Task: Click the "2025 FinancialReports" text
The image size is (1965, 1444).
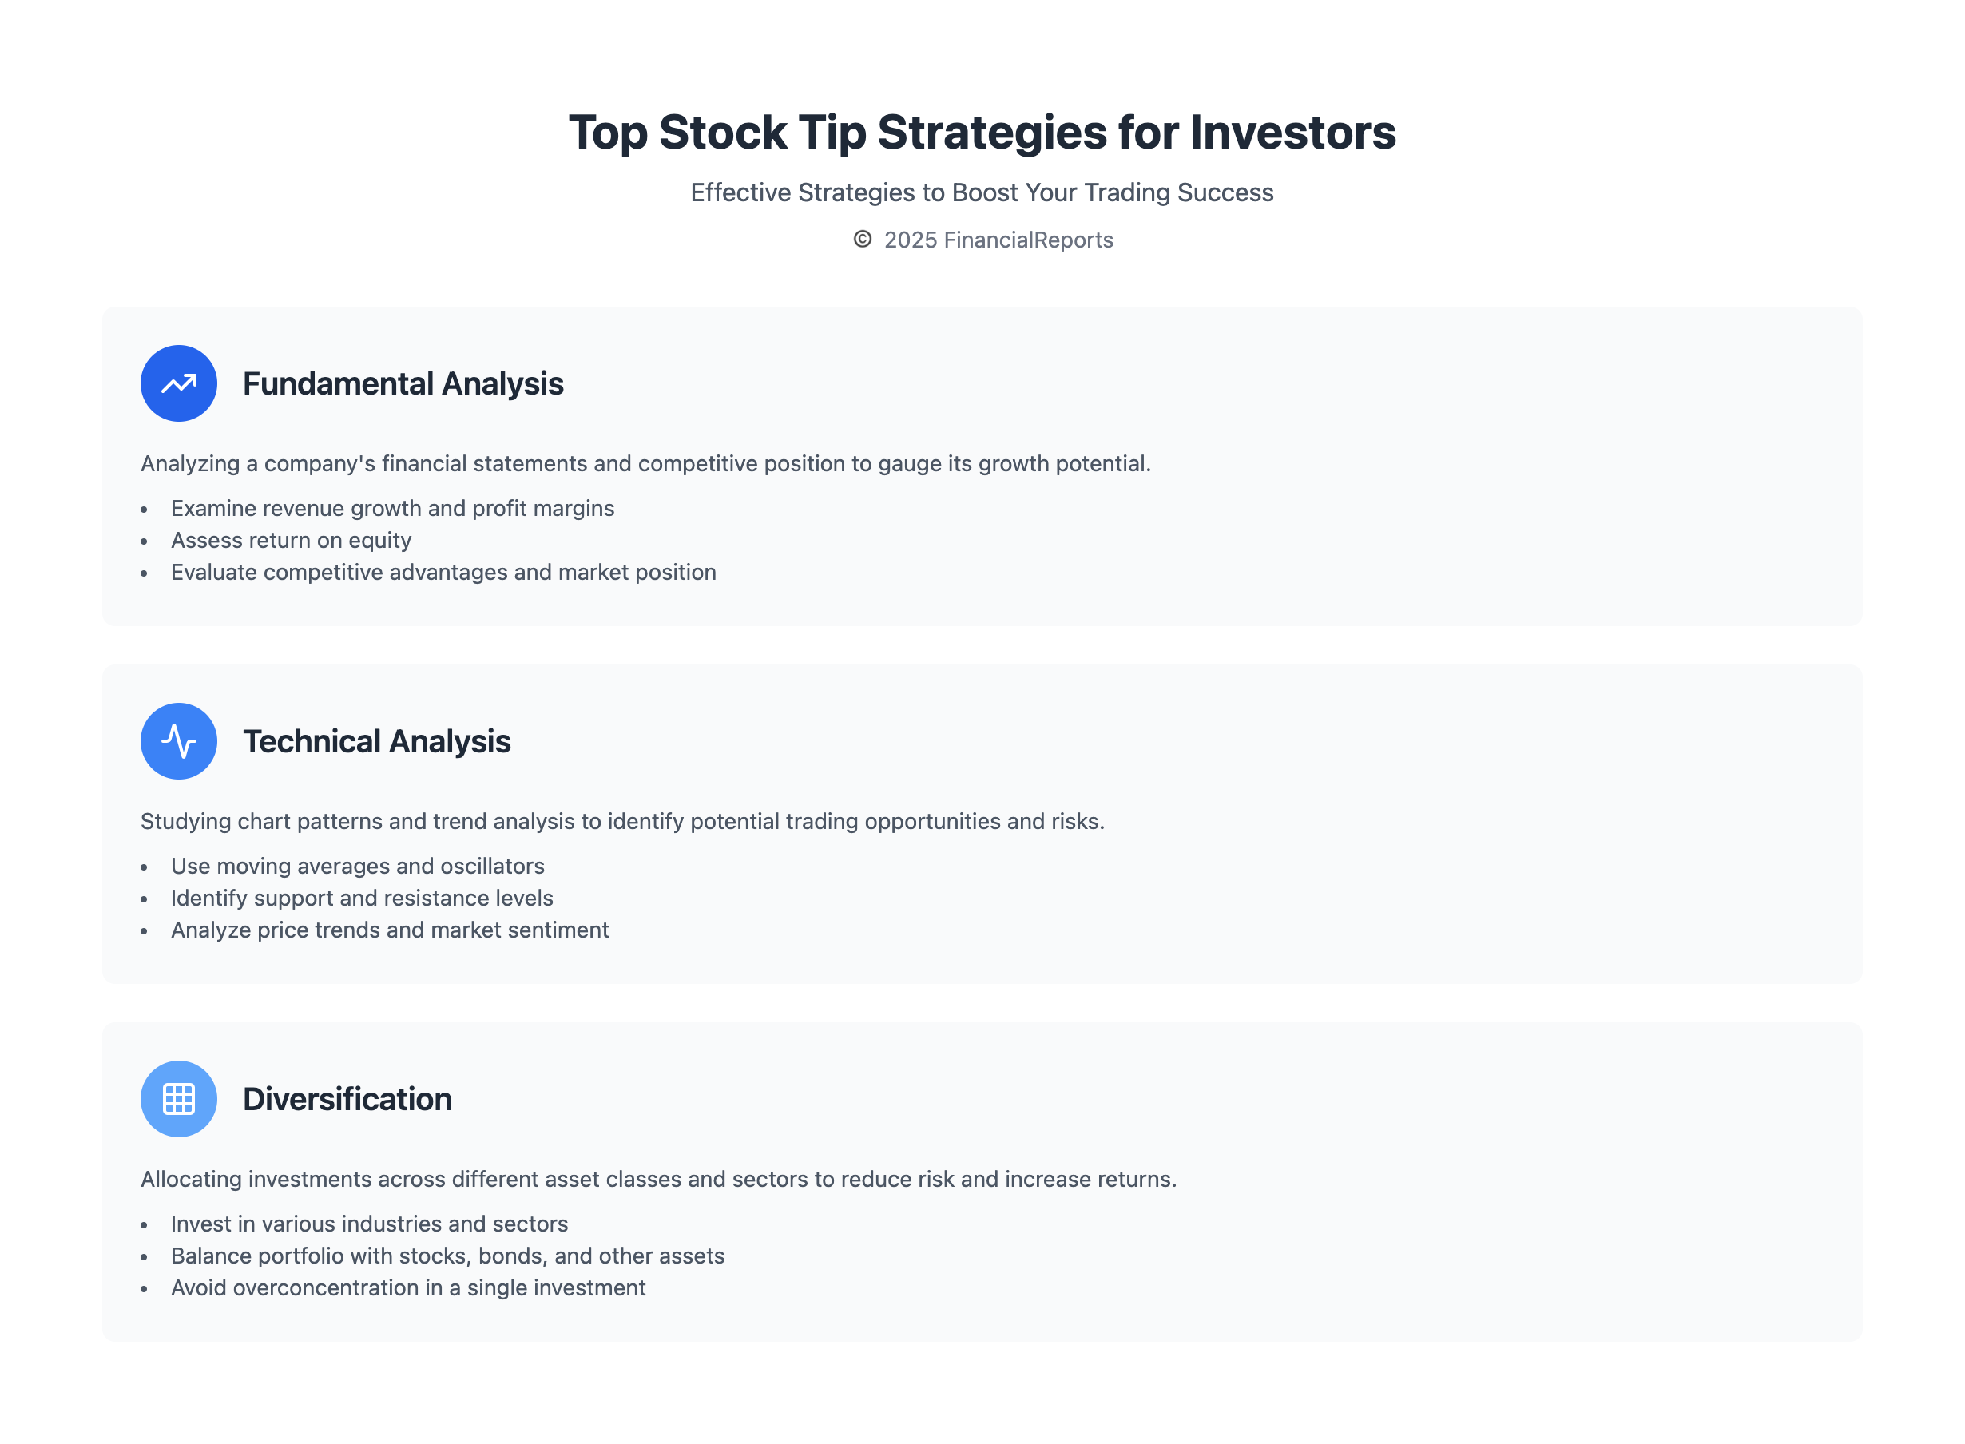Action: click(998, 240)
